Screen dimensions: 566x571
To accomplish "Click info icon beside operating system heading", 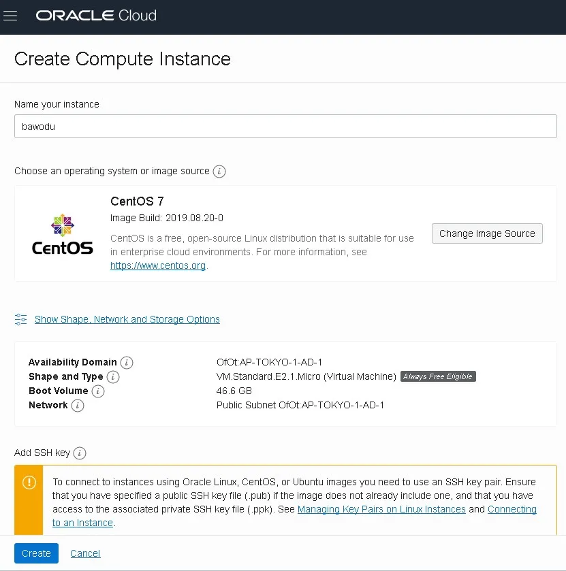I will (x=219, y=172).
